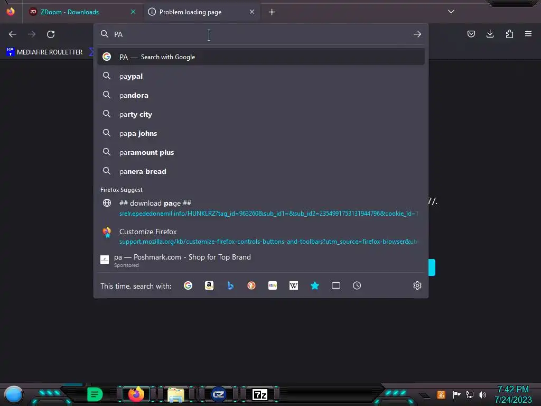Search open tabs with tab icon
Image resolution: width=541 pixels, height=406 pixels.
(335, 285)
